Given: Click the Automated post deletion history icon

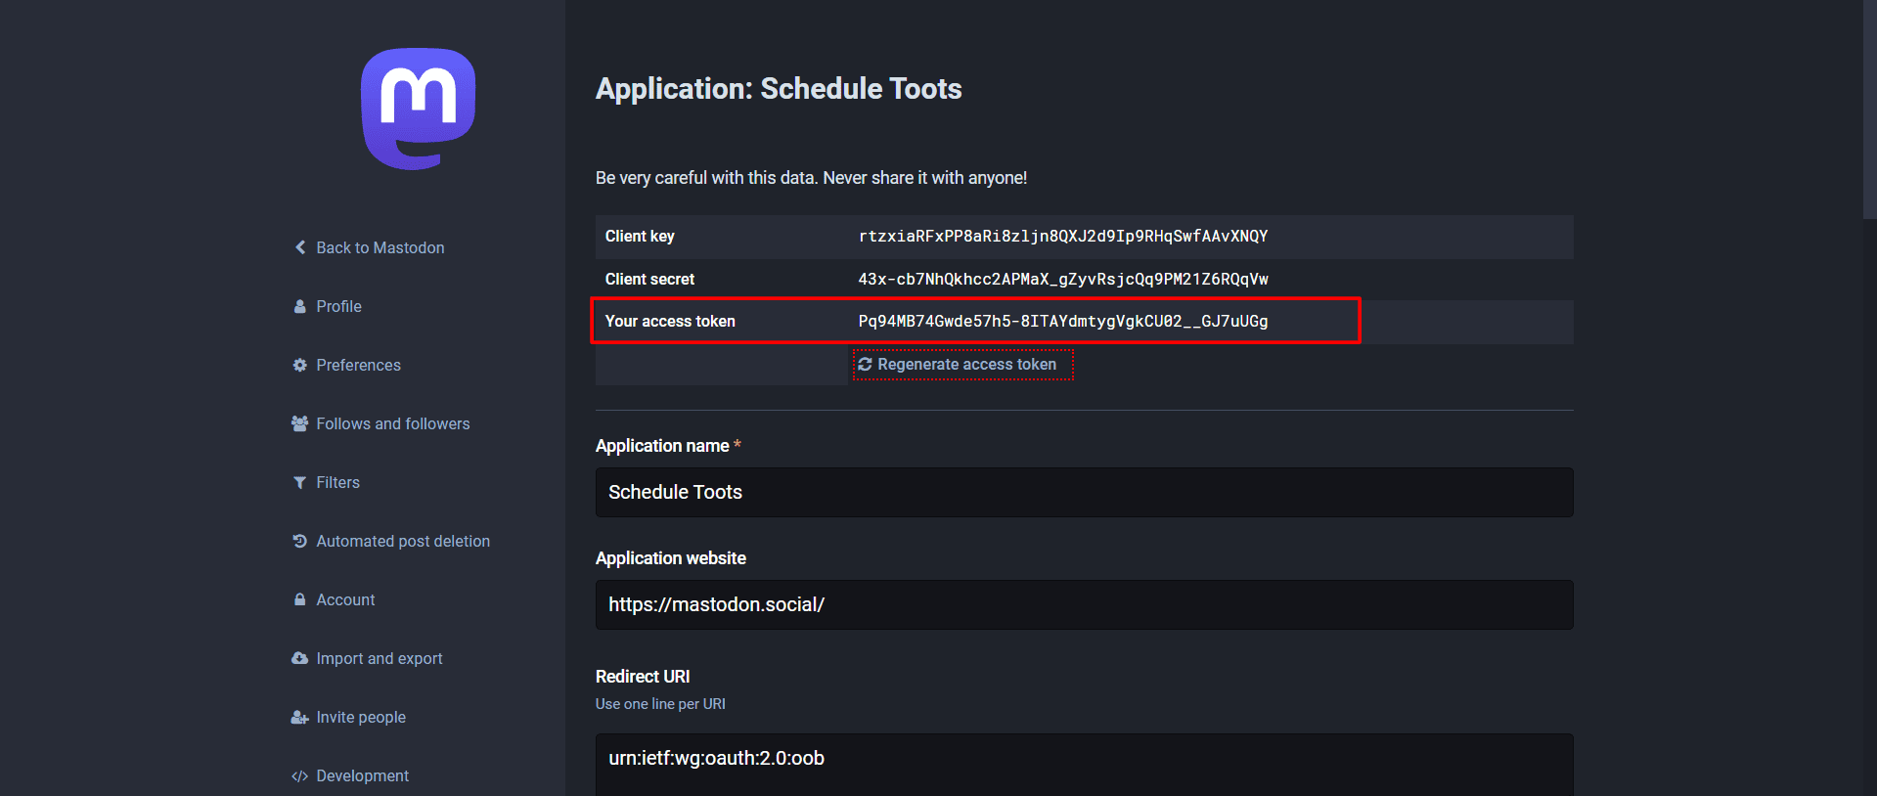Looking at the screenshot, I should point(300,541).
